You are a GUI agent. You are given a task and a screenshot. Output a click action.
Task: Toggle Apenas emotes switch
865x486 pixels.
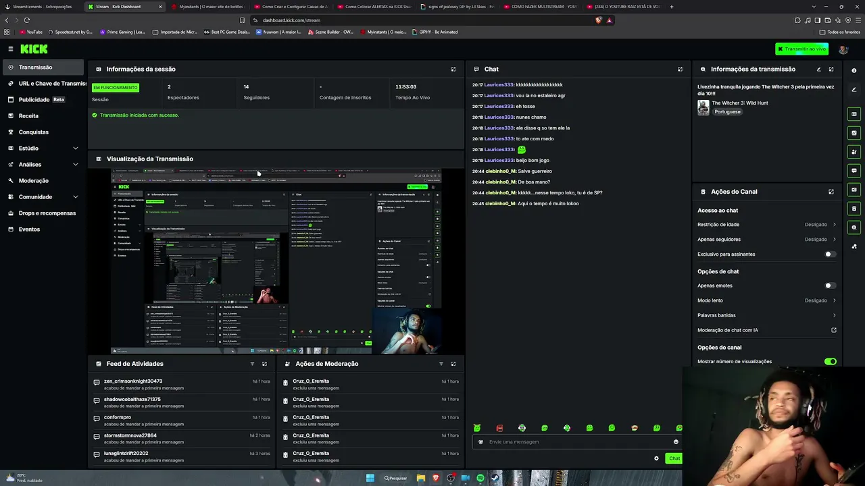[830, 286]
